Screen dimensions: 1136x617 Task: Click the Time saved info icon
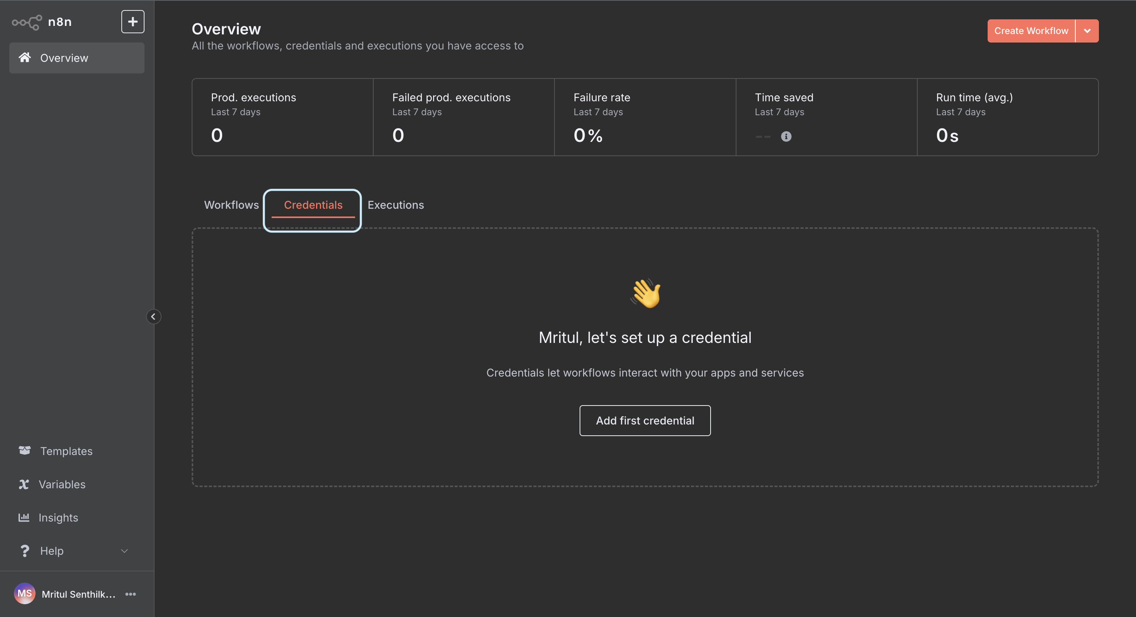(x=786, y=136)
